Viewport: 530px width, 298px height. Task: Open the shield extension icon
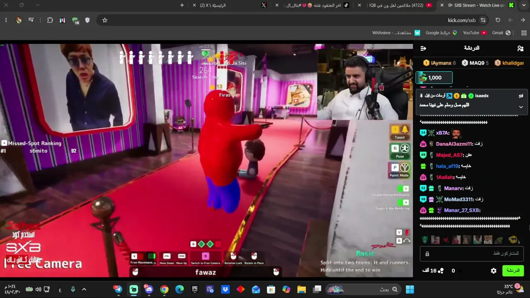coord(87,20)
